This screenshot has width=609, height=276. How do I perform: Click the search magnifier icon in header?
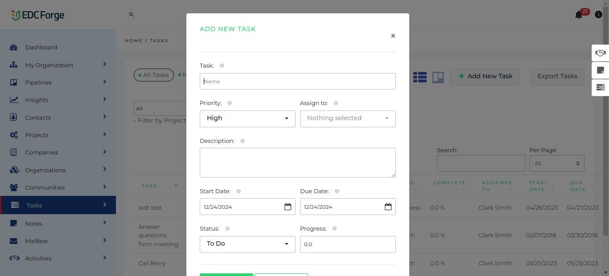pyautogui.click(x=131, y=15)
